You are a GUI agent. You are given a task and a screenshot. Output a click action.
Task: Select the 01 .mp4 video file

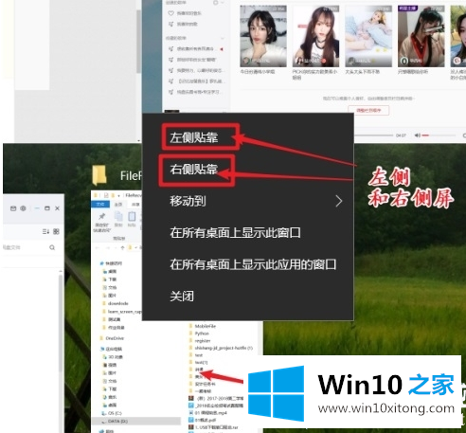click(x=208, y=412)
